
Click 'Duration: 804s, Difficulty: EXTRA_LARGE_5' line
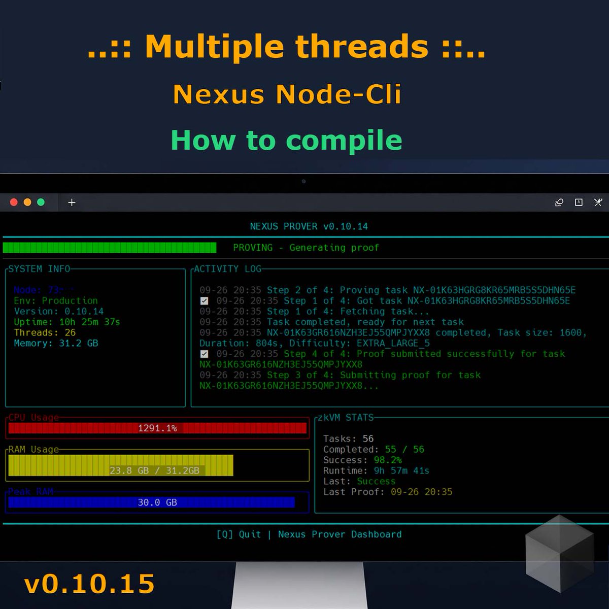click(315, 344)
